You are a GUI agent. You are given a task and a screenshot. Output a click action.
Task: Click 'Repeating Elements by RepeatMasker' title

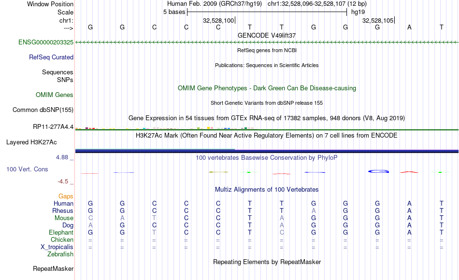coord(267,262)
